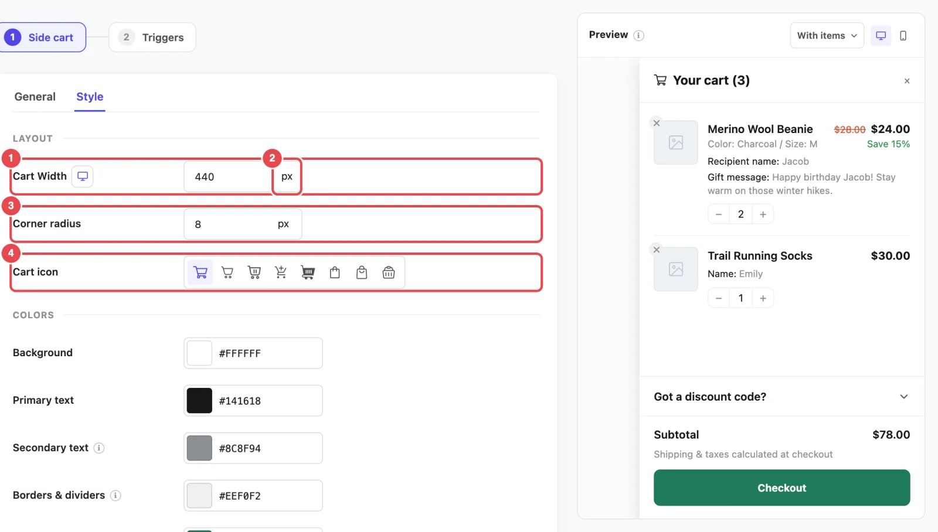Click the info icon next to Preview
938x532 pixels.
pos(639,36)
